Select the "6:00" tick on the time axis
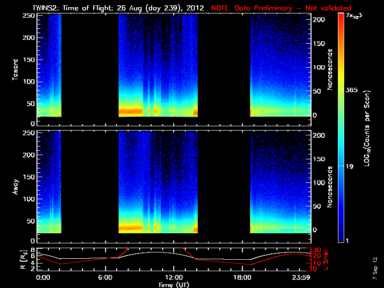This screenshot has width=384, height=288. click(x=106, y=277)
